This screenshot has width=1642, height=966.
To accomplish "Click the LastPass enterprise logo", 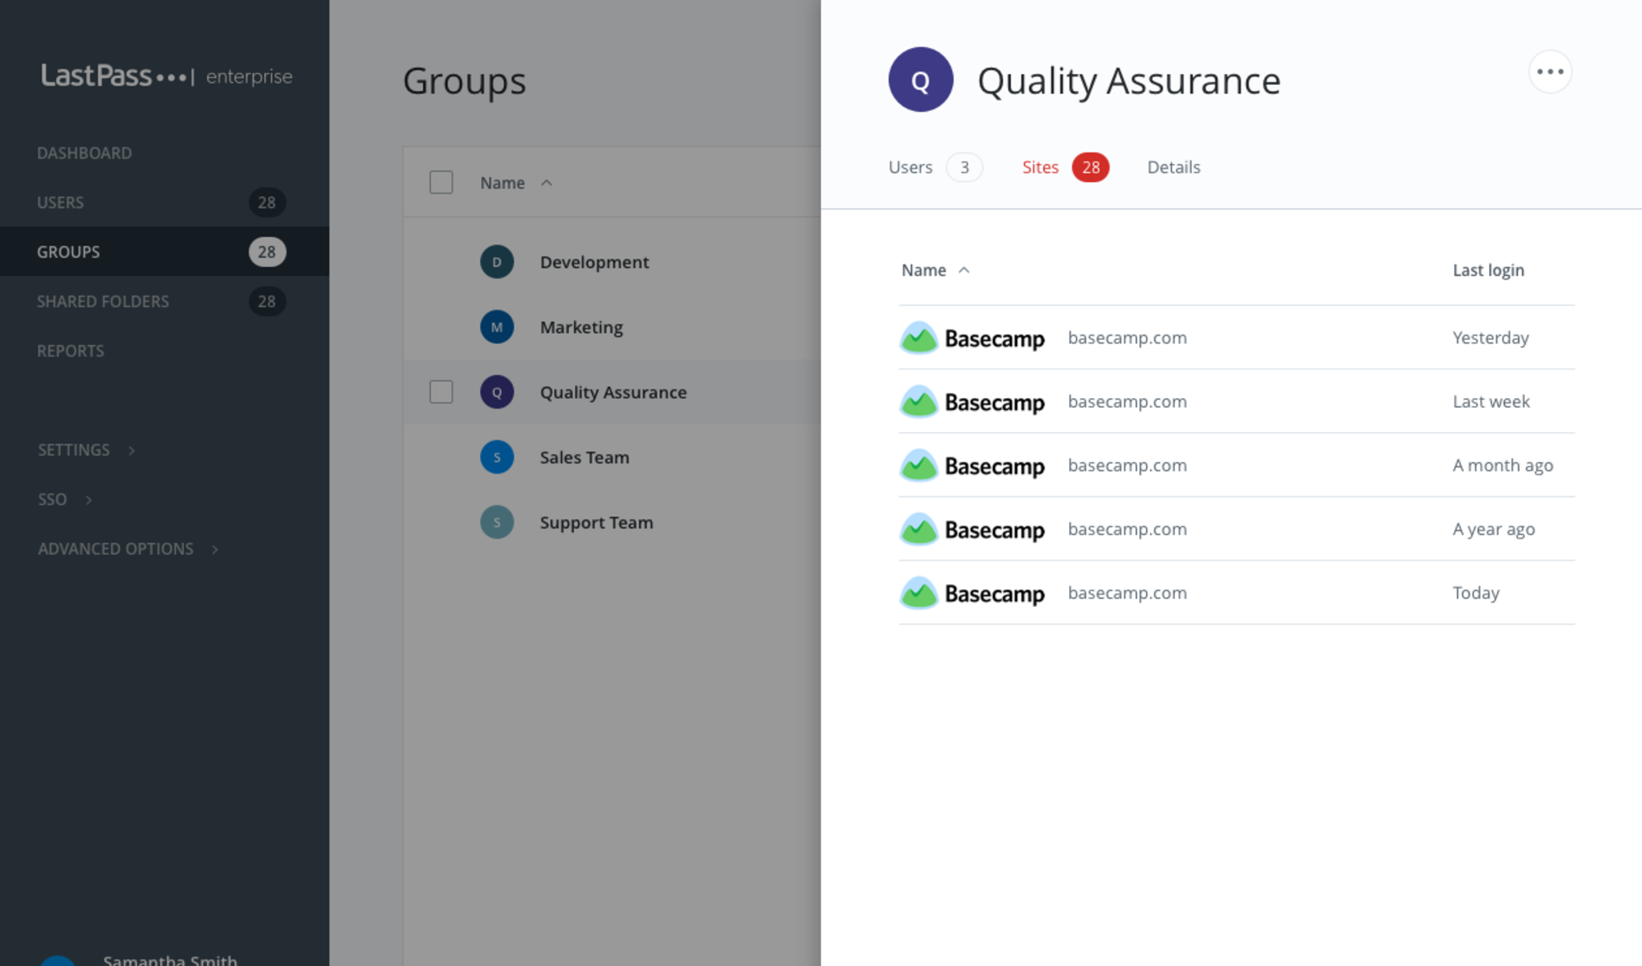I will (166, 76).
